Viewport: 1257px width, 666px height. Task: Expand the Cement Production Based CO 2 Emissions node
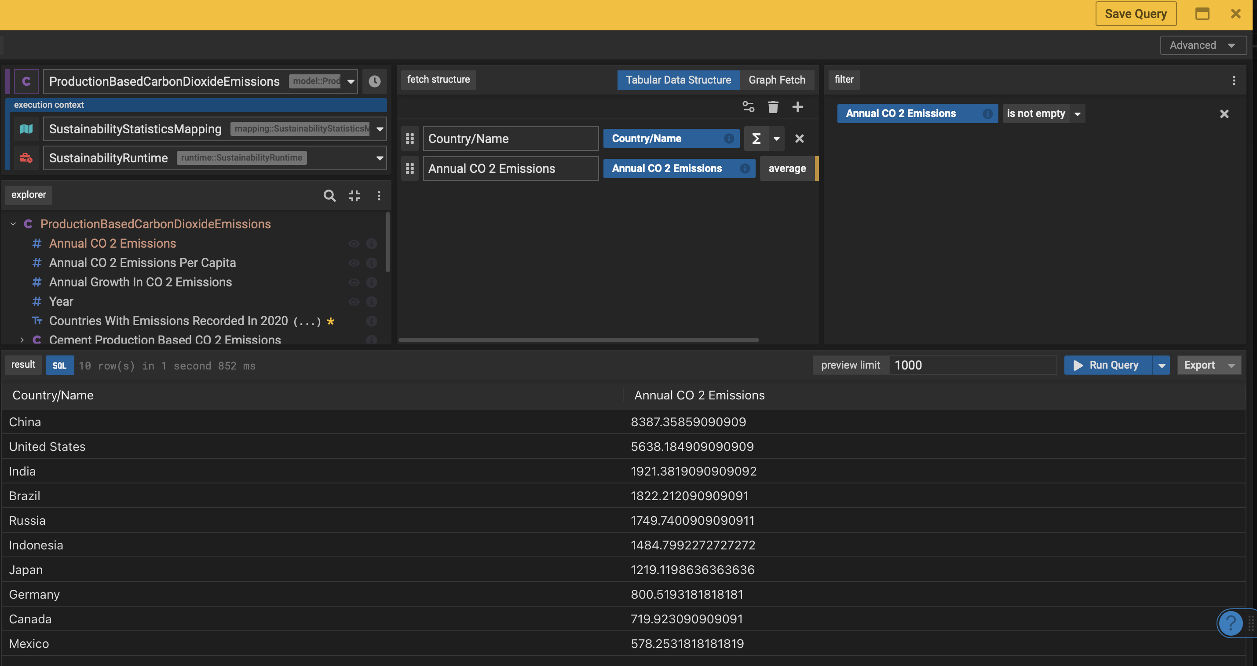[22, 340]
